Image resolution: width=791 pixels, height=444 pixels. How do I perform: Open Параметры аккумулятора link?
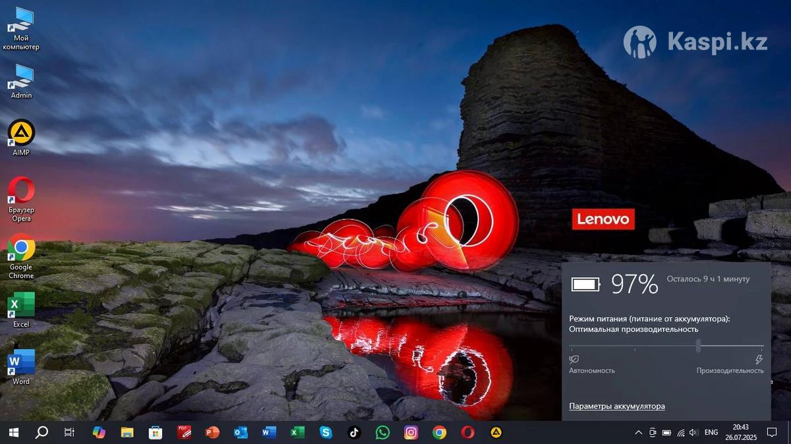tap(617, 406)
